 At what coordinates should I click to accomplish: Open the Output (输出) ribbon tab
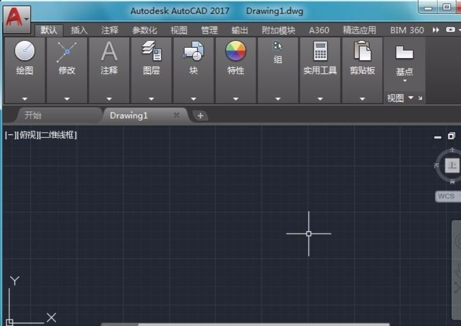coord(240,30)
